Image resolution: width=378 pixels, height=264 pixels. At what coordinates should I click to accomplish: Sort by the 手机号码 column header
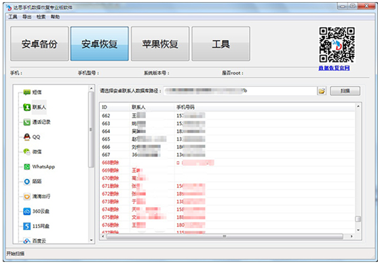(265, 107)
